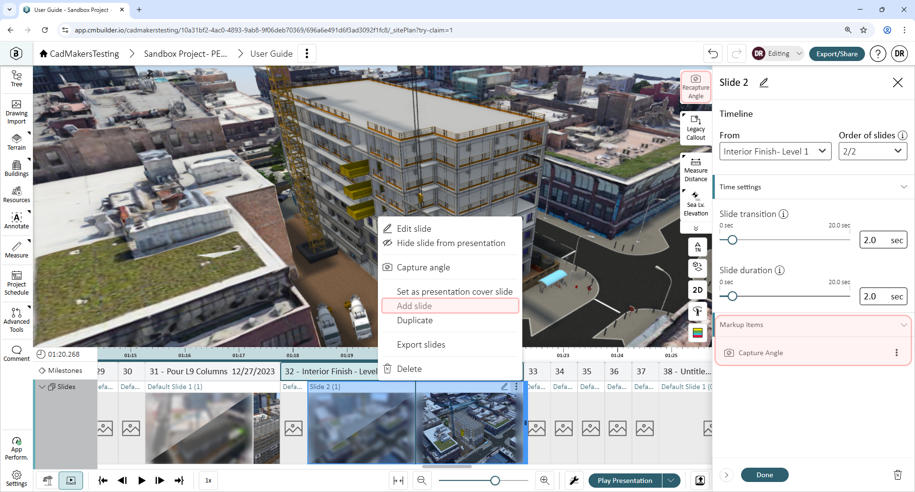The width and height of the screenshot is (915, 492).
Task: Open the Project Schedule panel
Action: (x=17, y=283)
